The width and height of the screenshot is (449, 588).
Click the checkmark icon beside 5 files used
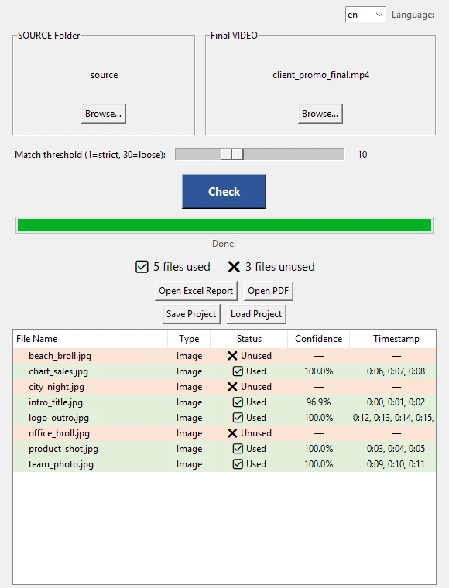[142, 267]
